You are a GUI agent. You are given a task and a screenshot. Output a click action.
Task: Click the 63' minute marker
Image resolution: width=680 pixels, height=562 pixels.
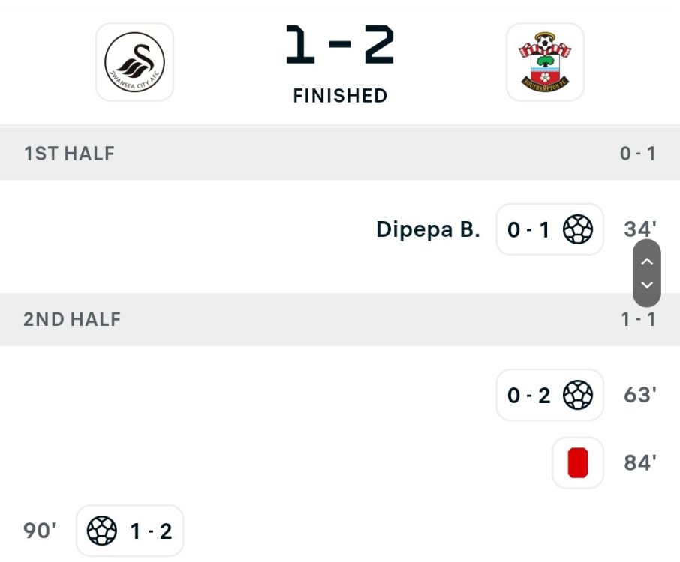click(x=640, y=395)
